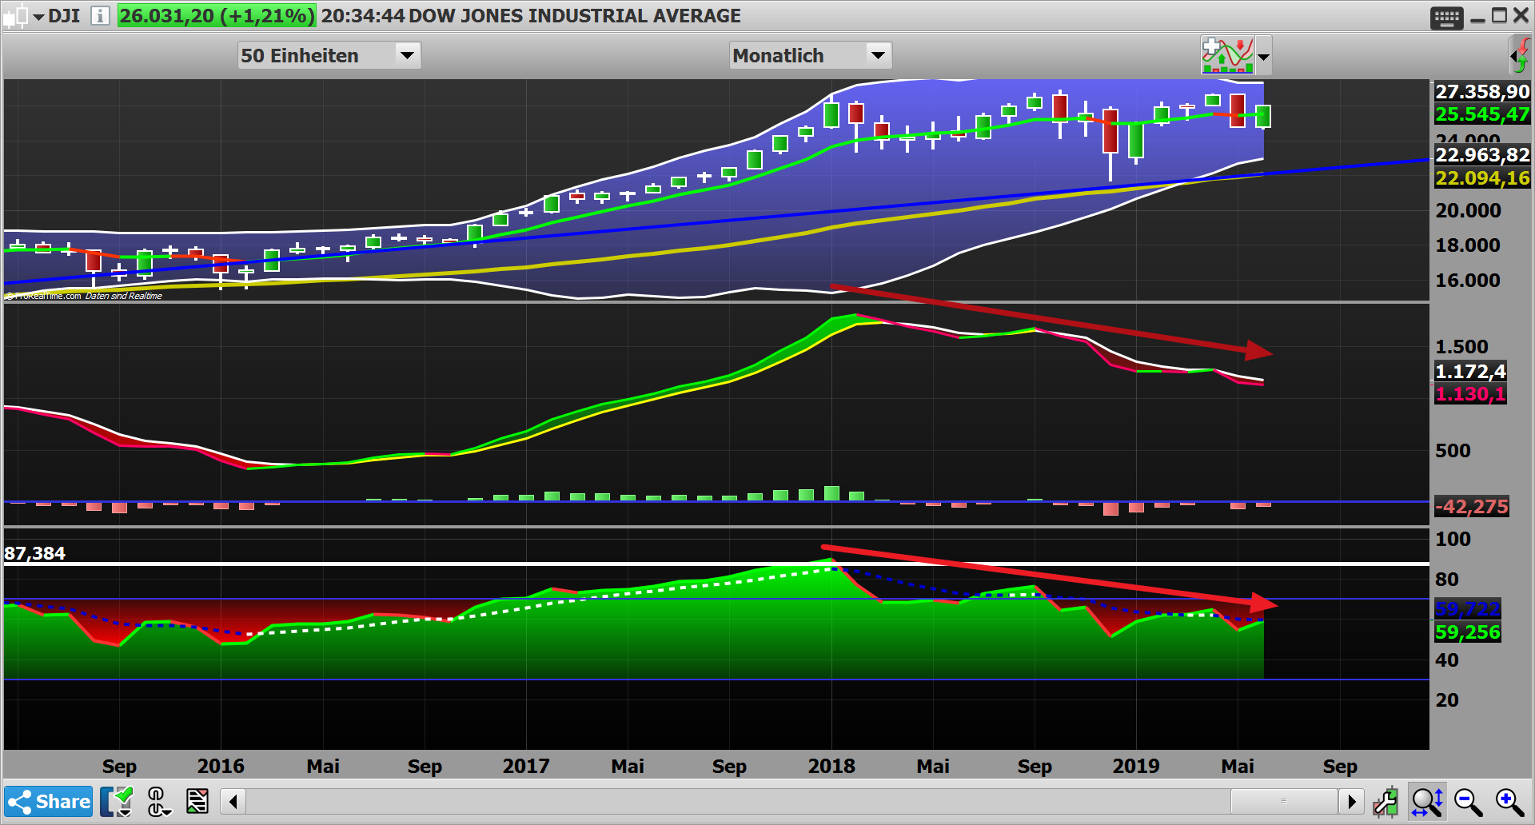Viewport: 1535px width, 825px height.
Task: Click the instrument info 'i' icon beside DJI
Action: [x=101, y=16]
